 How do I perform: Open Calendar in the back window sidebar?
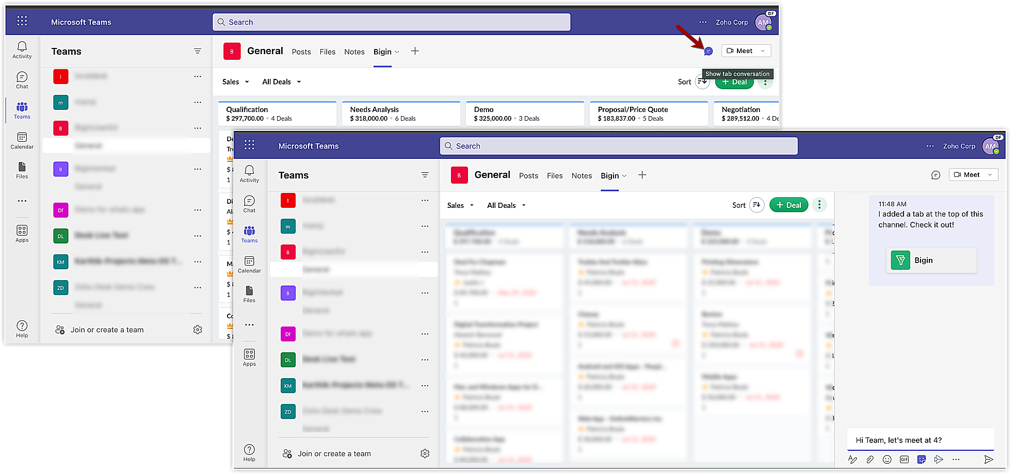click(x=22, y=141)
